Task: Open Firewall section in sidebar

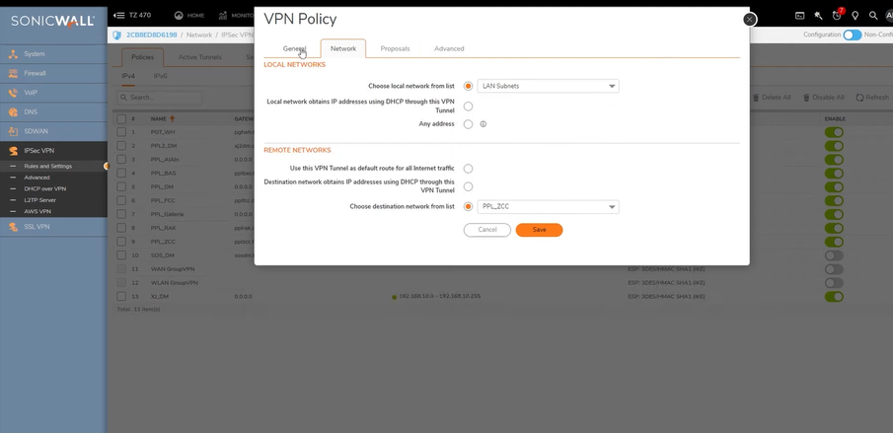Action: (x=35, y=73)
